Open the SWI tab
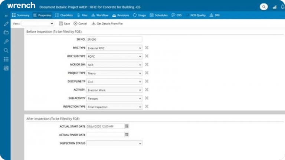This screenshot has height=160, width=285. coord(214,15)
